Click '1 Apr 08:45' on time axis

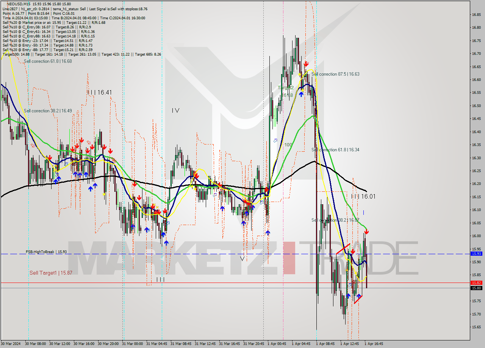point(325,344)
